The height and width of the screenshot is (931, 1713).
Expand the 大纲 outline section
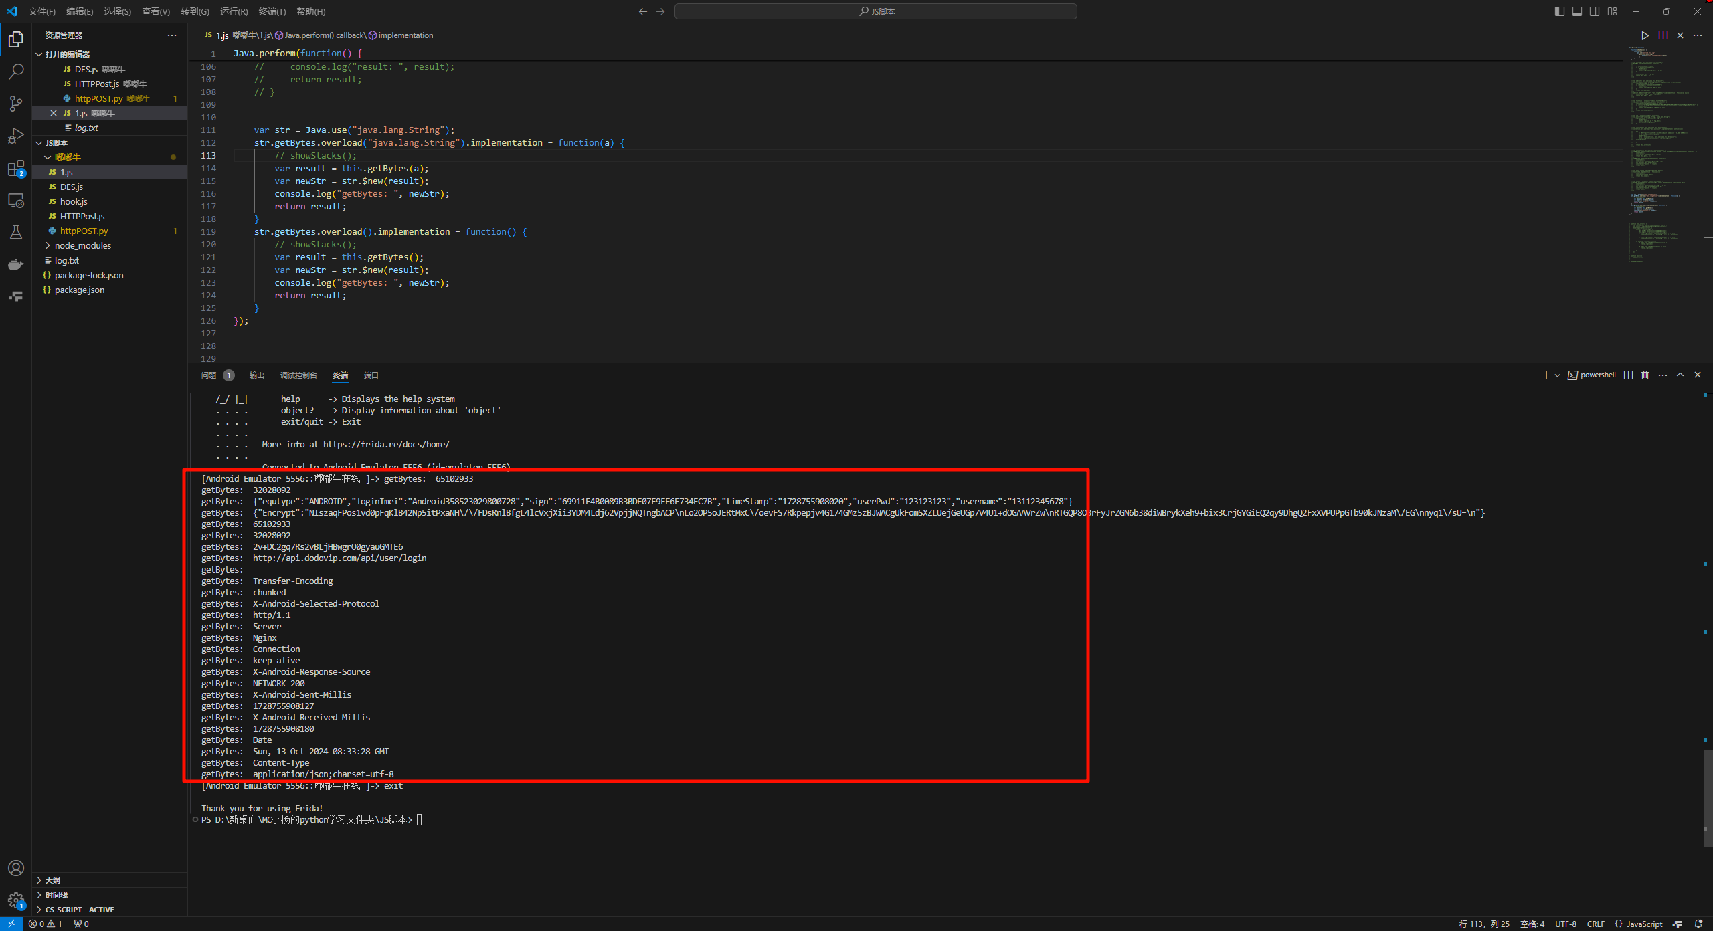(x=52, y=880)
